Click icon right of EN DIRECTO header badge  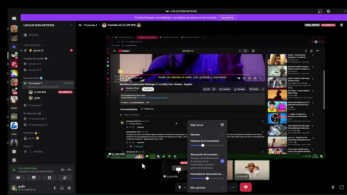click(341, 25)
